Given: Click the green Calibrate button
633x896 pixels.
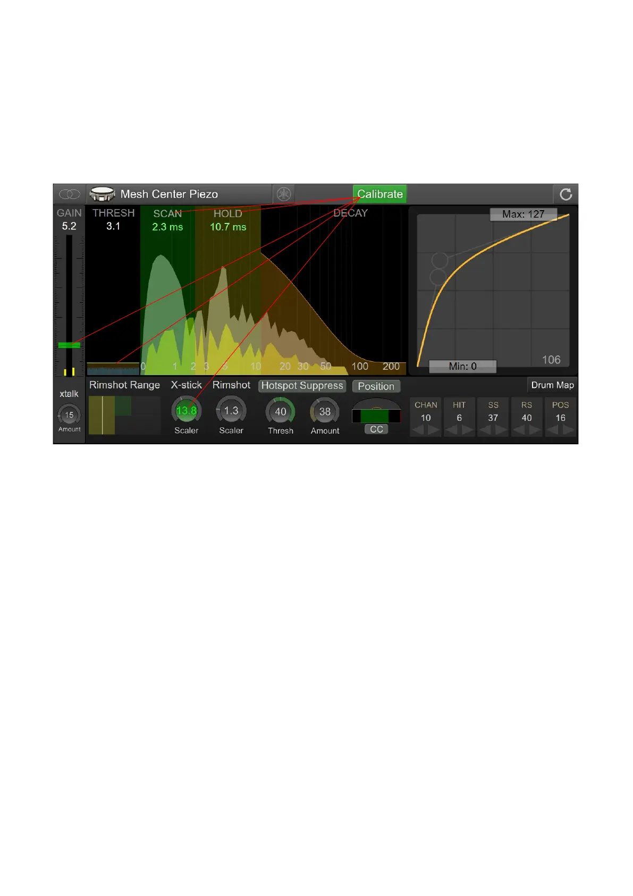Looking at the screenshot, I should (x=379, y=194).
